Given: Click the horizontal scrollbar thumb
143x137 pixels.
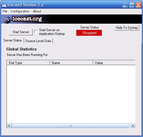Looking at the screenshot, I should (x=70, y=126).
